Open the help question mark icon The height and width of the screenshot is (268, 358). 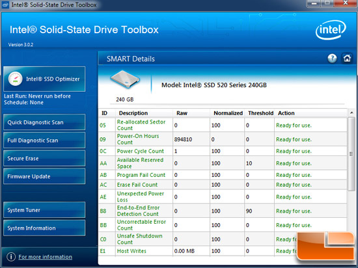click(332, 59)
